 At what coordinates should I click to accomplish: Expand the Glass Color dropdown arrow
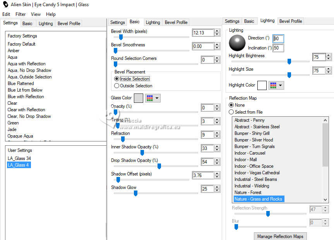click(x=157, y=98)
